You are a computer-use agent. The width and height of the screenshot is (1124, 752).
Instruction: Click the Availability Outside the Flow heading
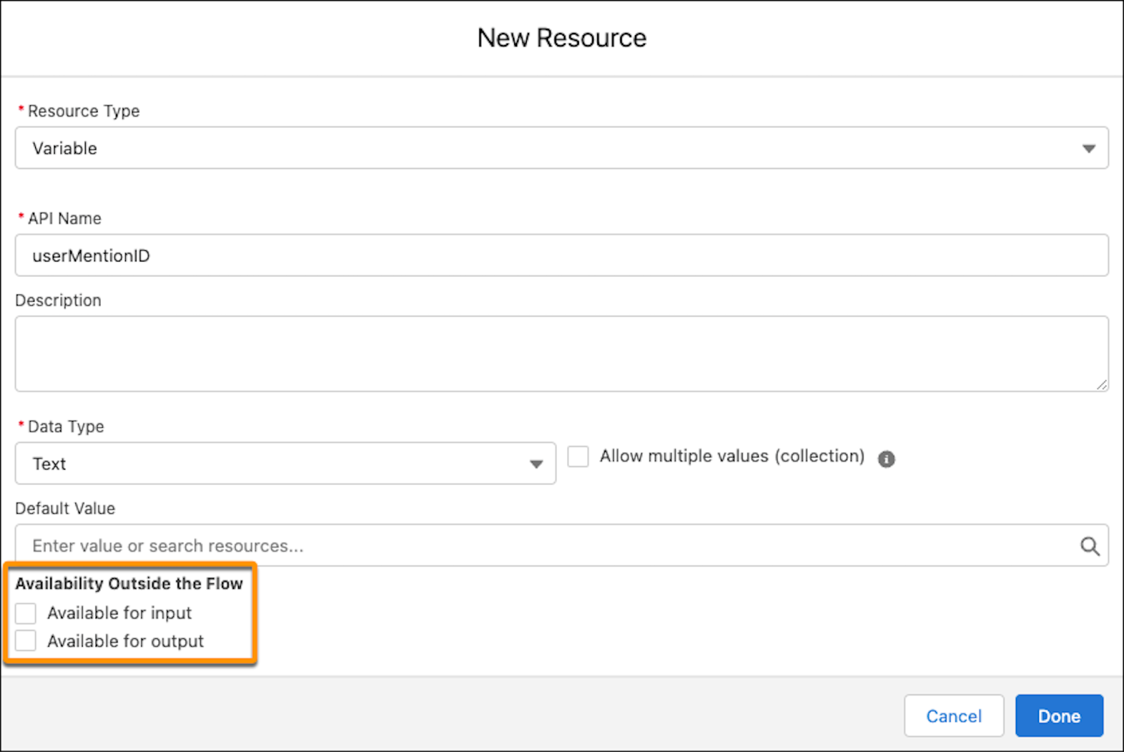130,583
